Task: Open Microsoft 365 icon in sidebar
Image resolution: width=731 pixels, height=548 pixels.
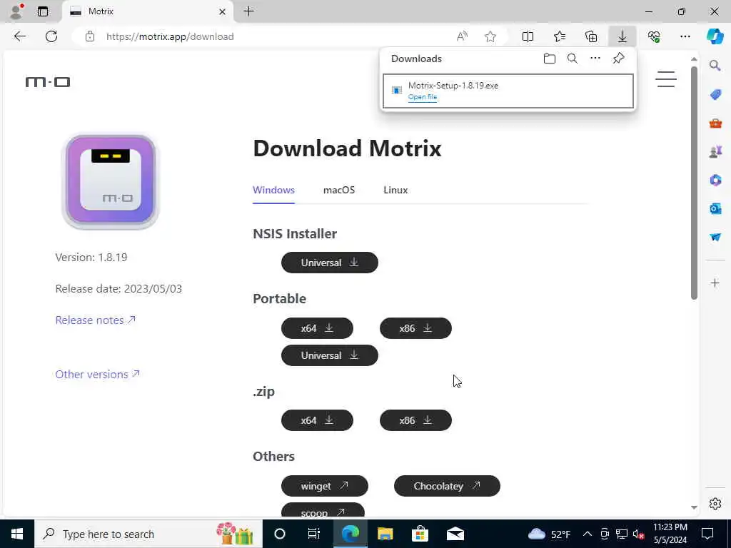Action: pos(715,180)
